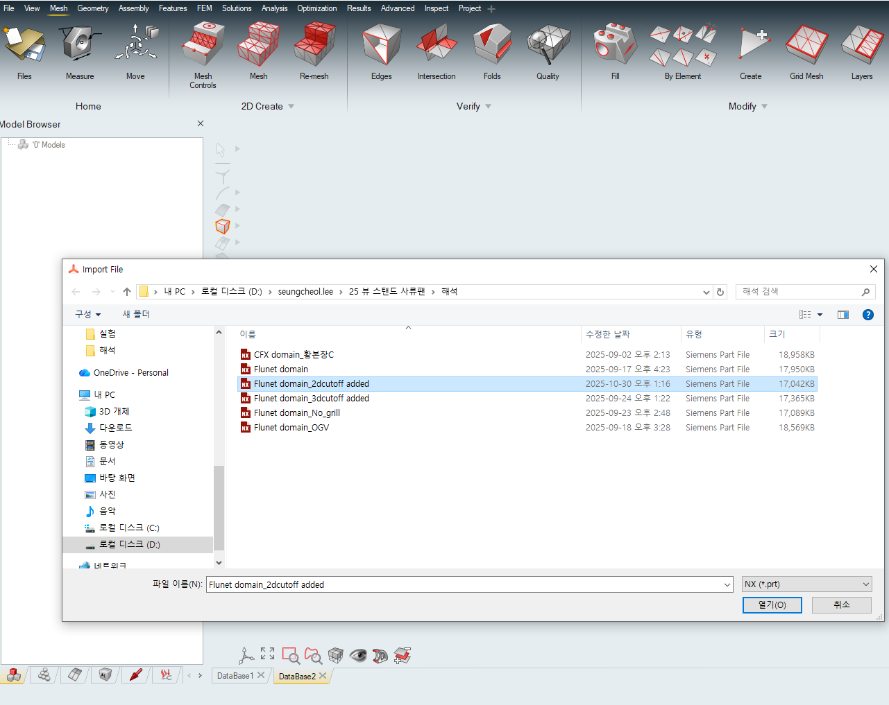Open the red arrow loads browser tab
Screen dimensions: 889x705
(x=136, y=674)
